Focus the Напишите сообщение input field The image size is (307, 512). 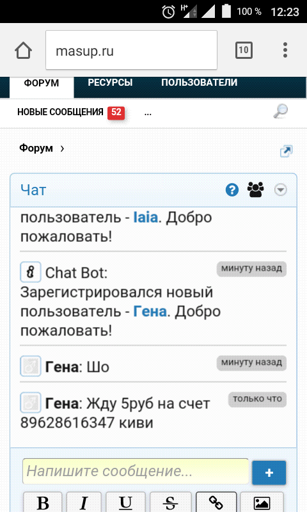pos(136,471)
